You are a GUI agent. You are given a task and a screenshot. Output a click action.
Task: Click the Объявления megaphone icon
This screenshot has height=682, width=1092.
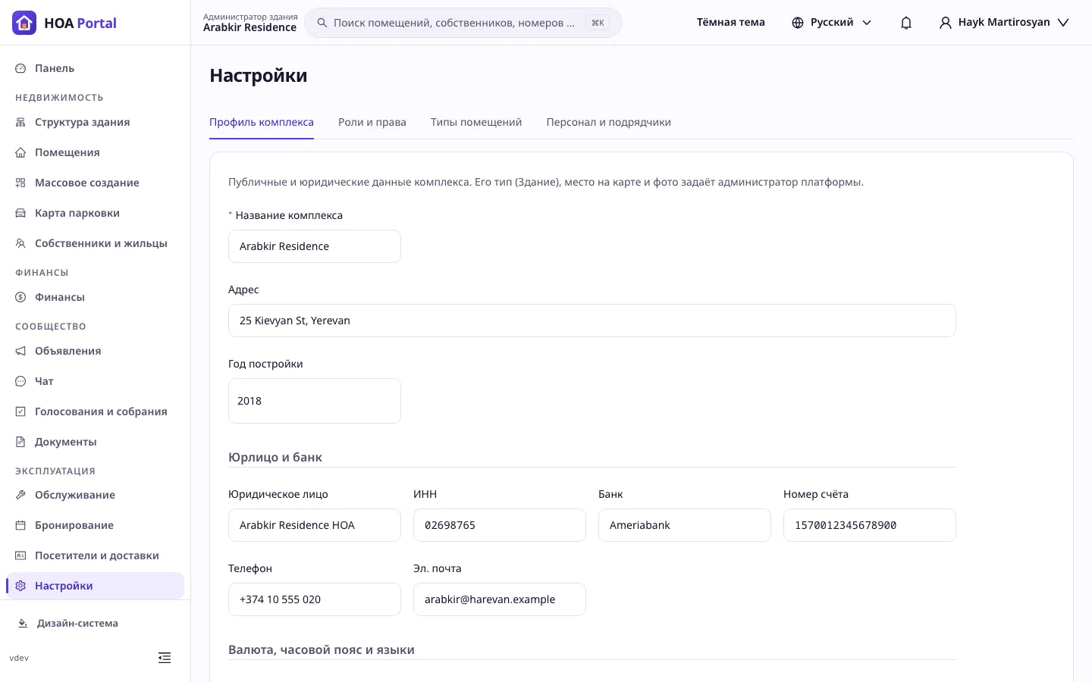coord(20,351)
